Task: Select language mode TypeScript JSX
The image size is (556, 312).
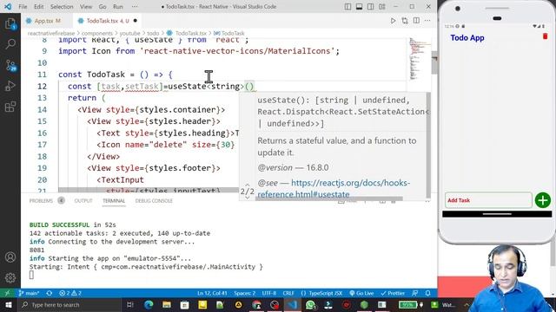Action: [321, 293]
